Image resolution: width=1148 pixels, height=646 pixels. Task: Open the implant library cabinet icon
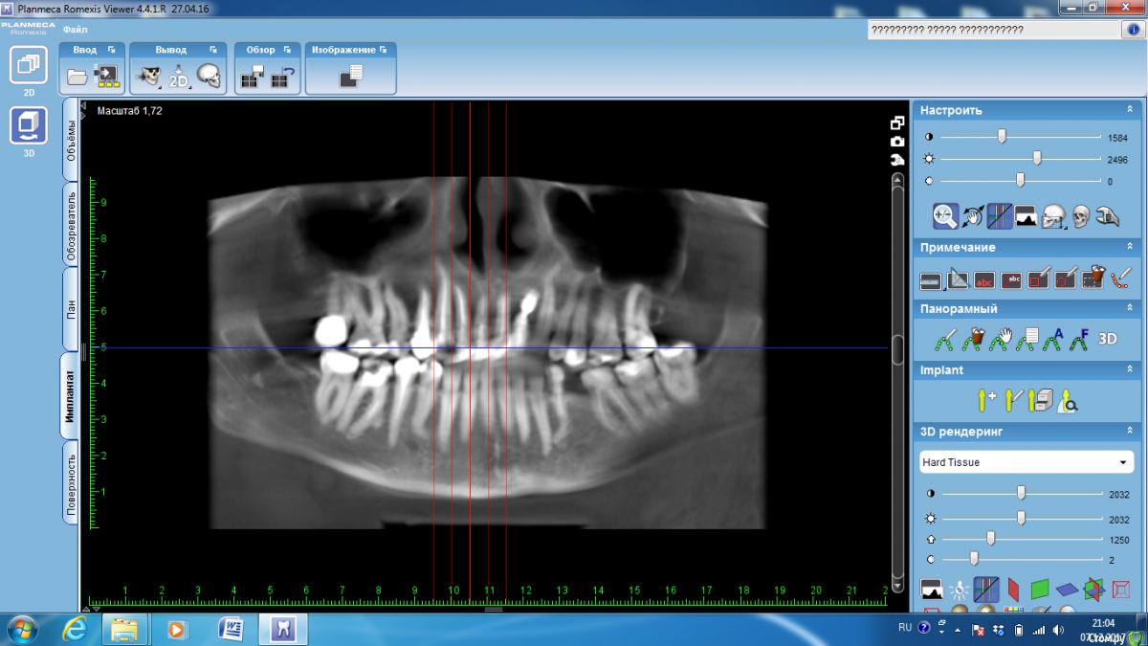click(1040, 401)
